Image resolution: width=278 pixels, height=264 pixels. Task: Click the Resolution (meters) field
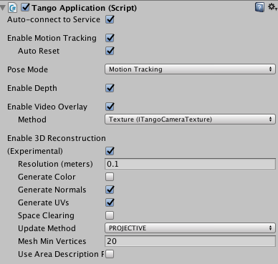(190, 164)
